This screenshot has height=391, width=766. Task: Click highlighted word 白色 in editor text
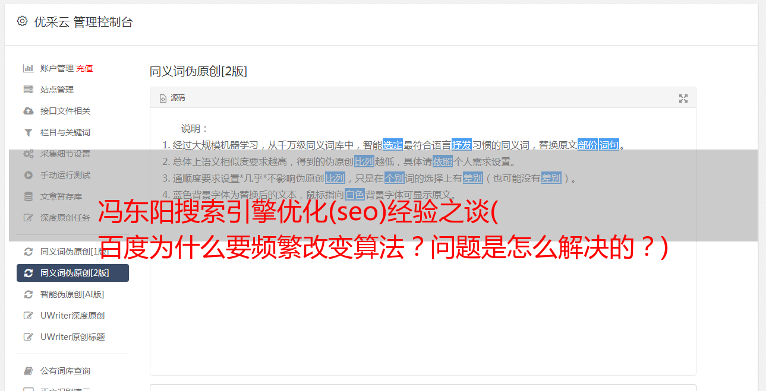coord(355,195)
